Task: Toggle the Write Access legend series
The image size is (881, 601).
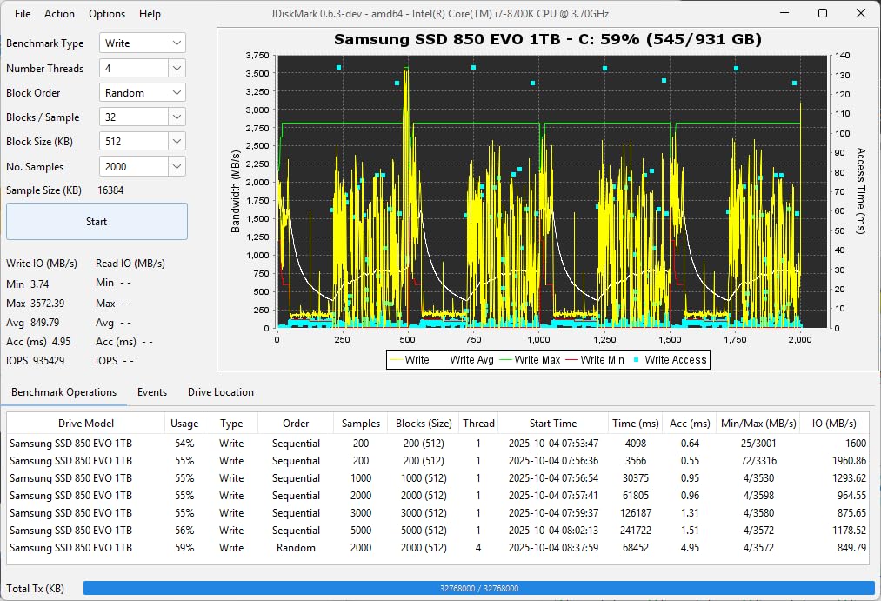Action: [x=680, y=359]
